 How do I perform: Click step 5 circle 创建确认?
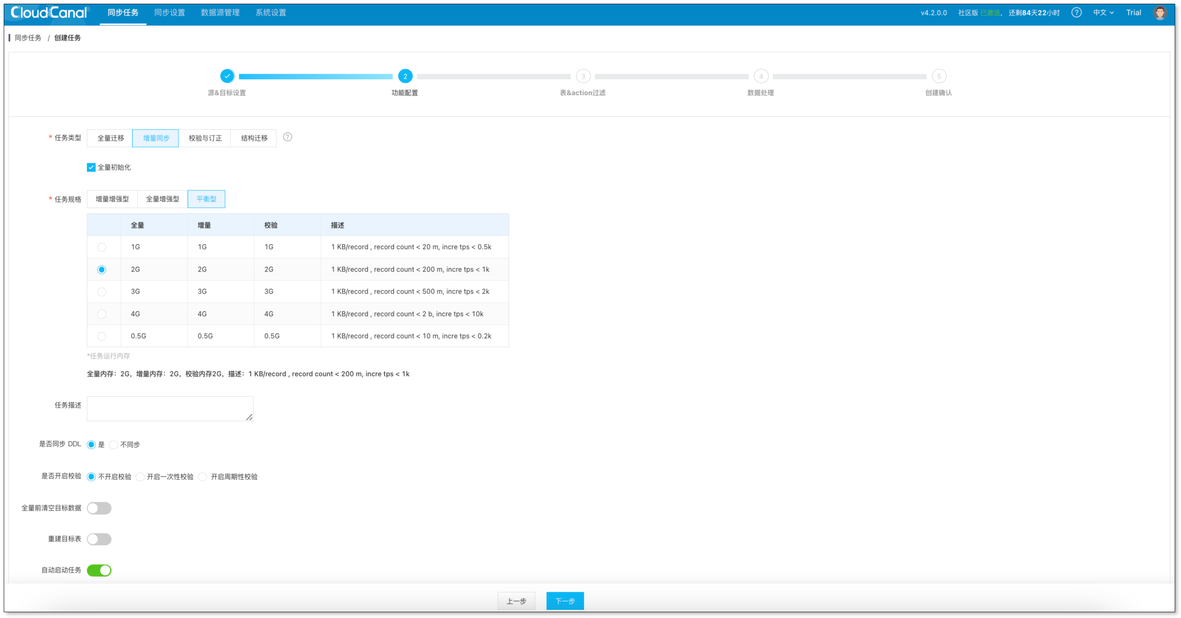[x=938, y=76]
